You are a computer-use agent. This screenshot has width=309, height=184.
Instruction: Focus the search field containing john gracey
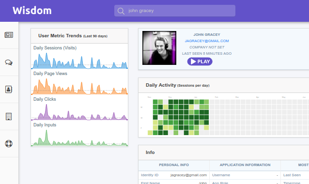point(175,11)
